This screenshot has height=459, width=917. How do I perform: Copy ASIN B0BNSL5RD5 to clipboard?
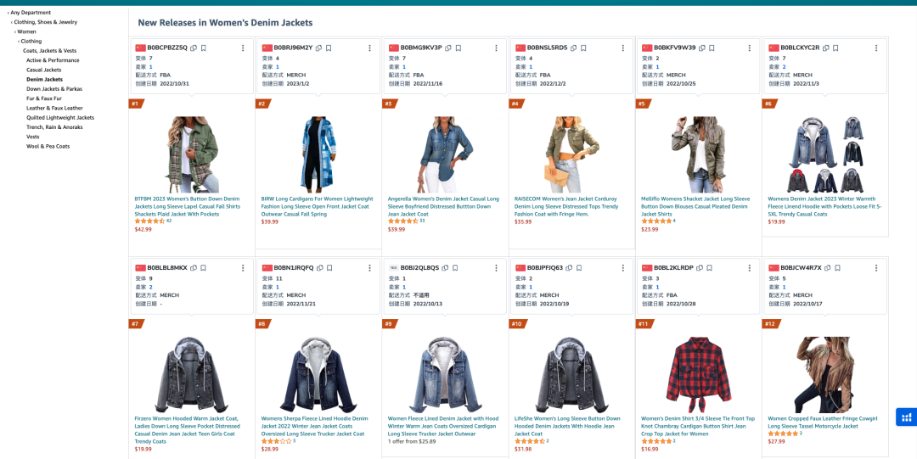(x=573, y=48)
